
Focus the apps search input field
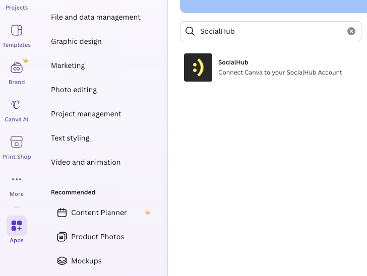[270, 31]
